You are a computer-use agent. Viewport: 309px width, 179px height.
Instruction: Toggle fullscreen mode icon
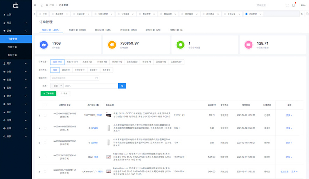(287, 6)
